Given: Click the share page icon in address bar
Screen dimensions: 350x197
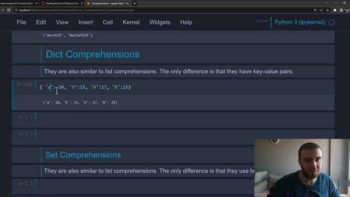Looking at the screenshot, I should coord(321,10).
